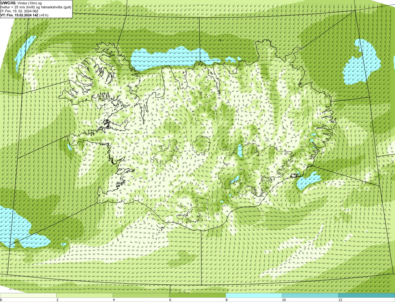Click the "2" tick label on the scale

pos(57,300)
